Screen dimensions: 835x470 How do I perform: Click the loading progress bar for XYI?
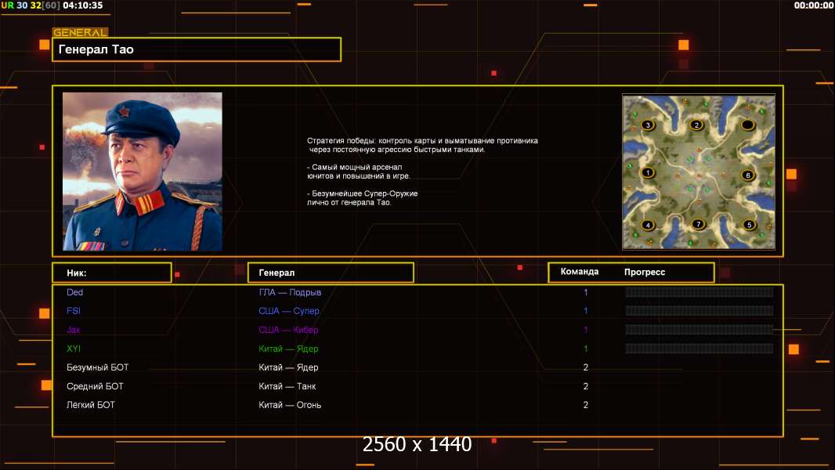click(x=699, y=349)
